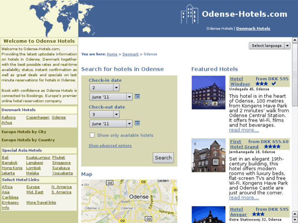Click the Odense-Hotels.com building logo
Viewport: 298px width, 223px height.
coord(189,14)
